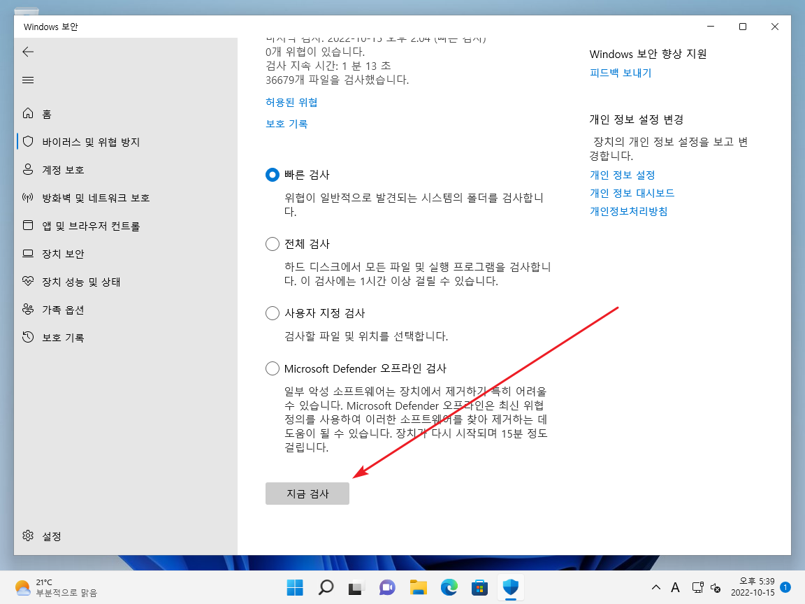The height and width of the screenshot is (604, 805).
Task: Select the 사용자 지정 검사 radio option
Action: 273,312
